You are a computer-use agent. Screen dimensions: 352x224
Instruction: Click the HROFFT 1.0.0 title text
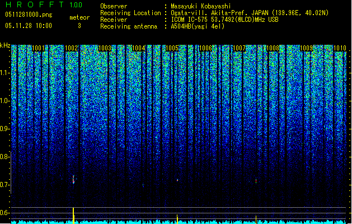click(44, 4)
